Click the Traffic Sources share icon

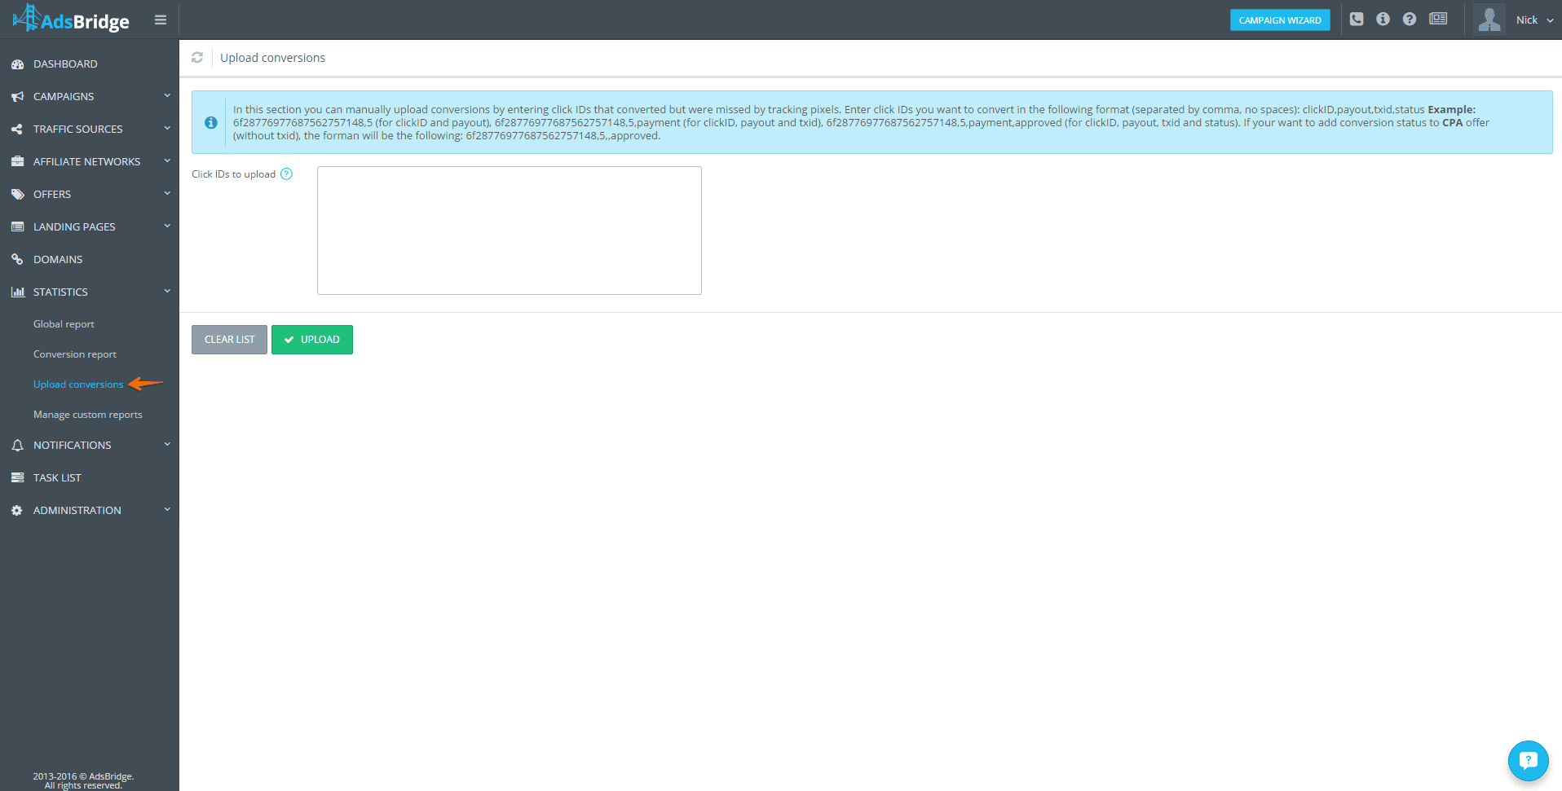17,130
